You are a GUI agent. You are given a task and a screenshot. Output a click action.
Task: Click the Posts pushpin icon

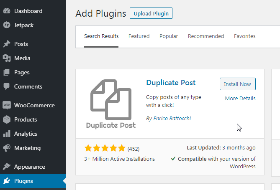[6, 44]
